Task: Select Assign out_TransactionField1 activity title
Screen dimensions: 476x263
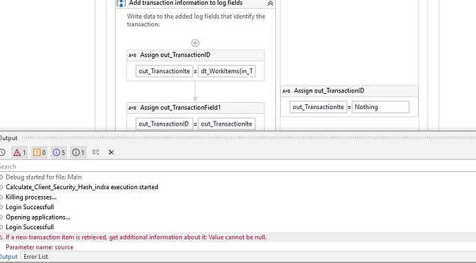Action: [180, 108]
